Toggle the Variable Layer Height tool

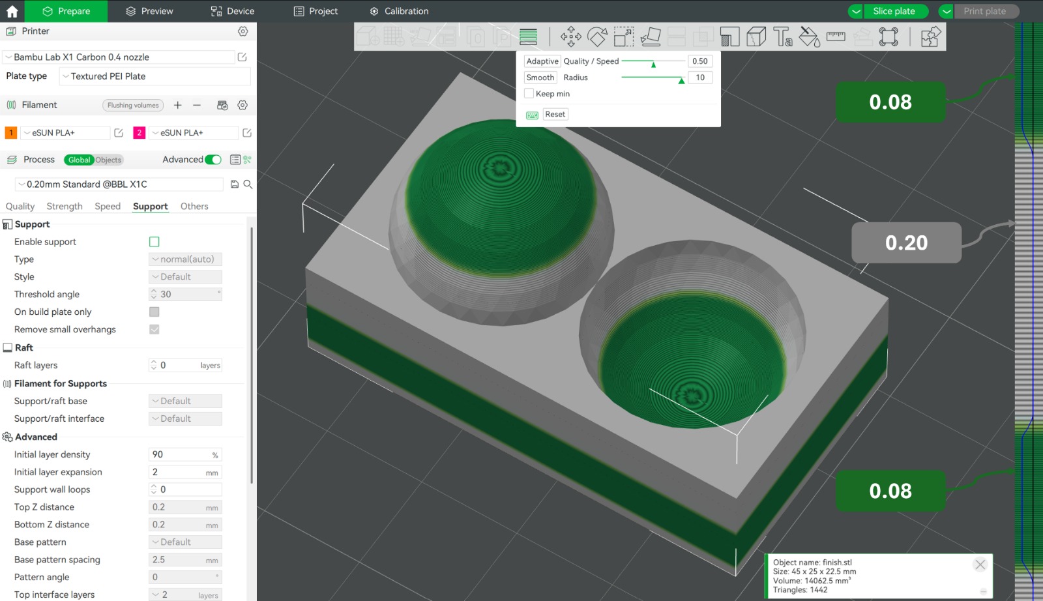(x=529, y=37)
